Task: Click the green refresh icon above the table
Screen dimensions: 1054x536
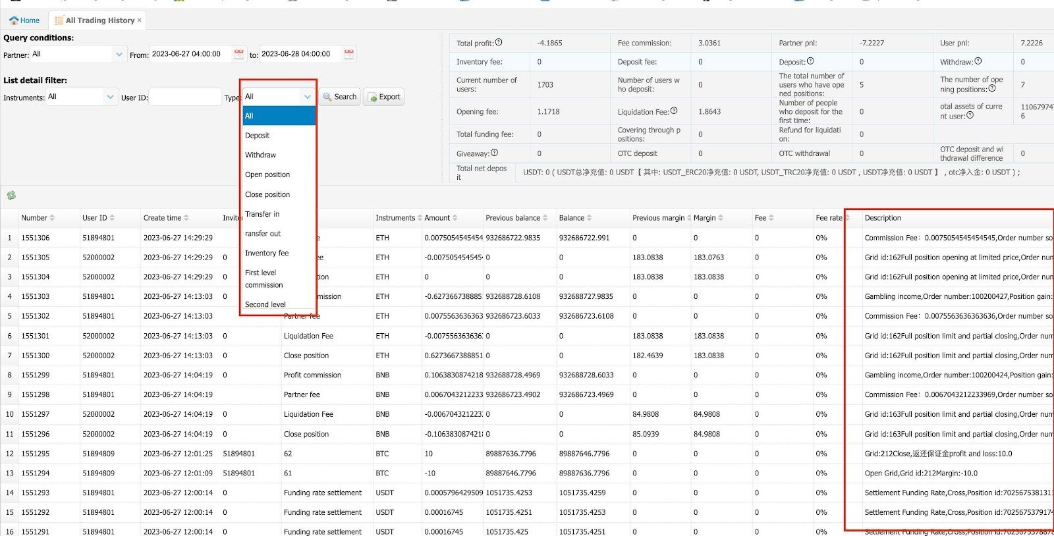Action: (x=11, y=196)
